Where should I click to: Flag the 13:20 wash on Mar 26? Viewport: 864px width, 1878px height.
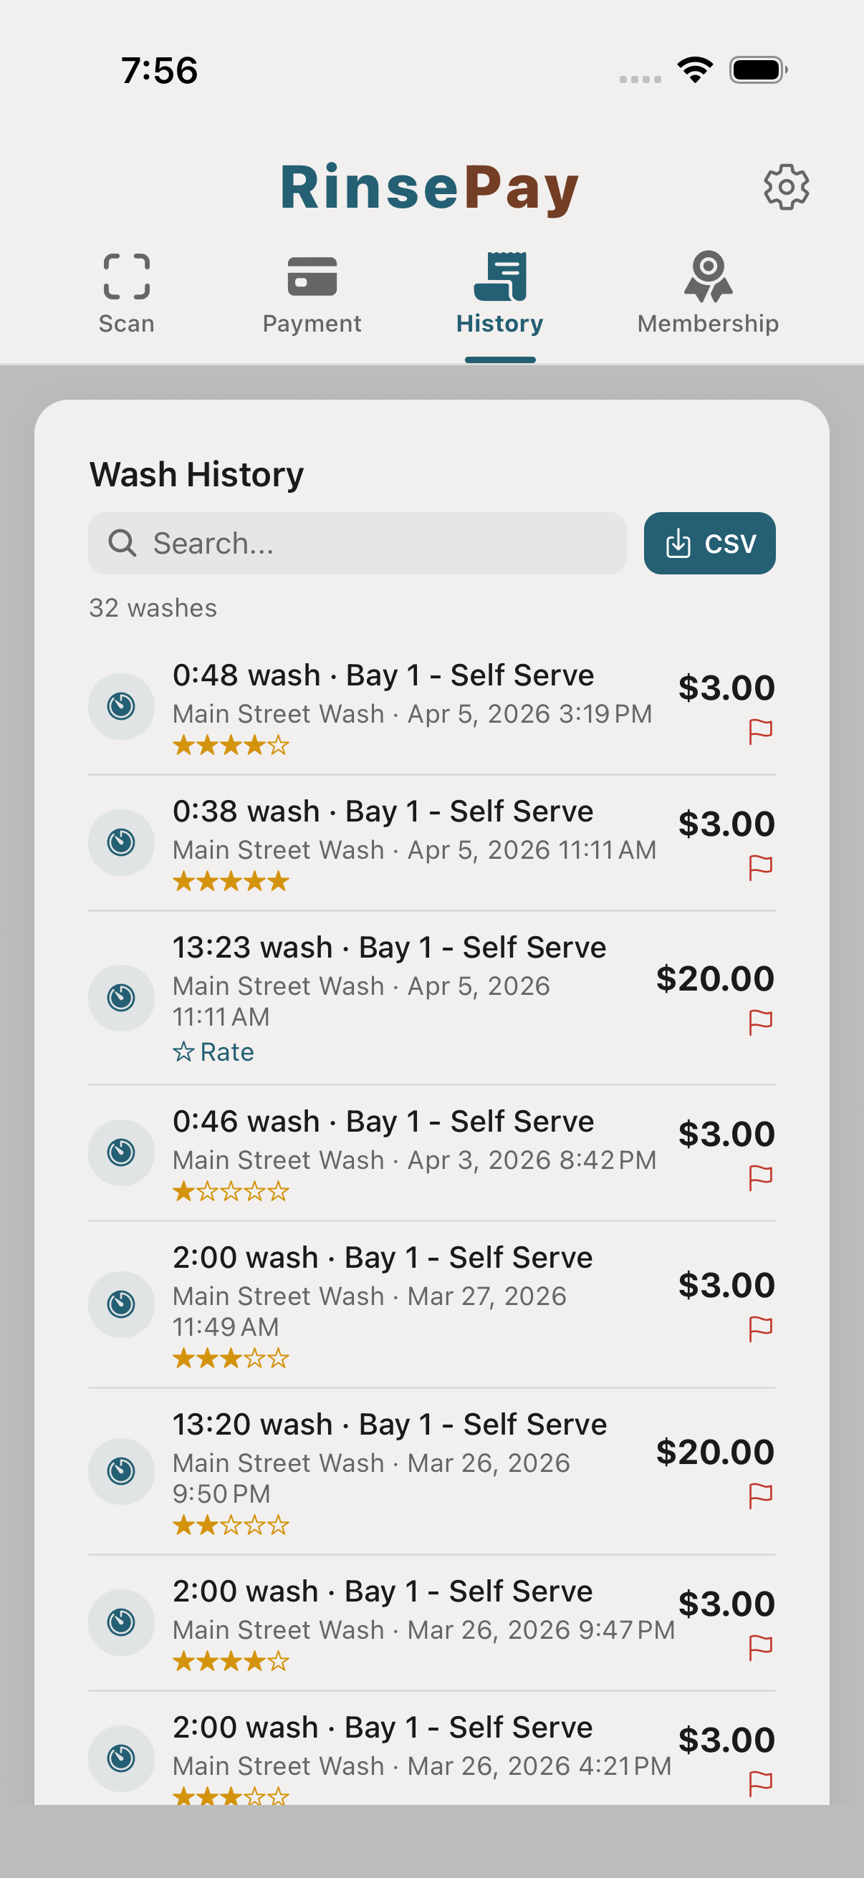click(x=760, y=1496)
